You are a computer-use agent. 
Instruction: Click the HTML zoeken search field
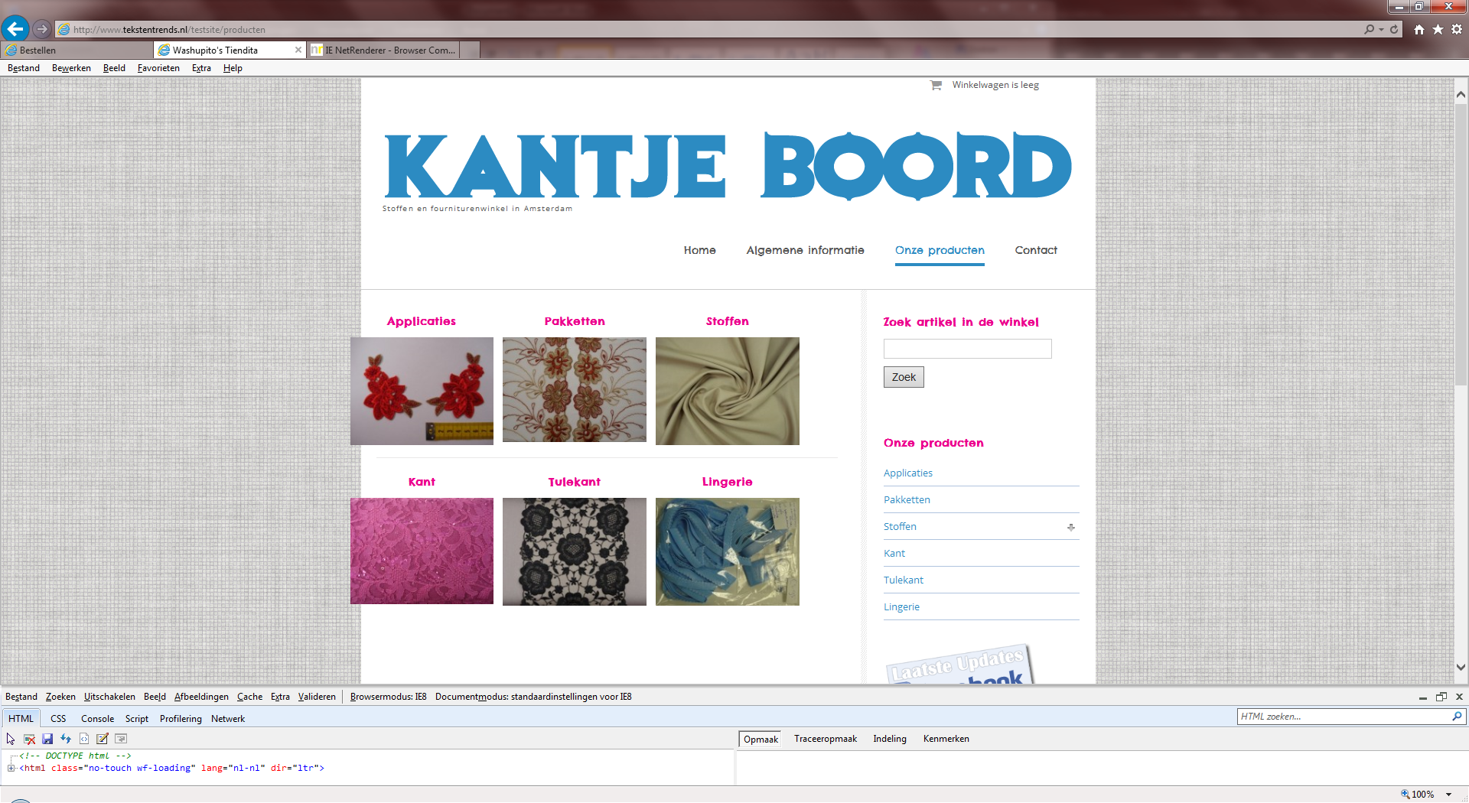coord(1344,717)
